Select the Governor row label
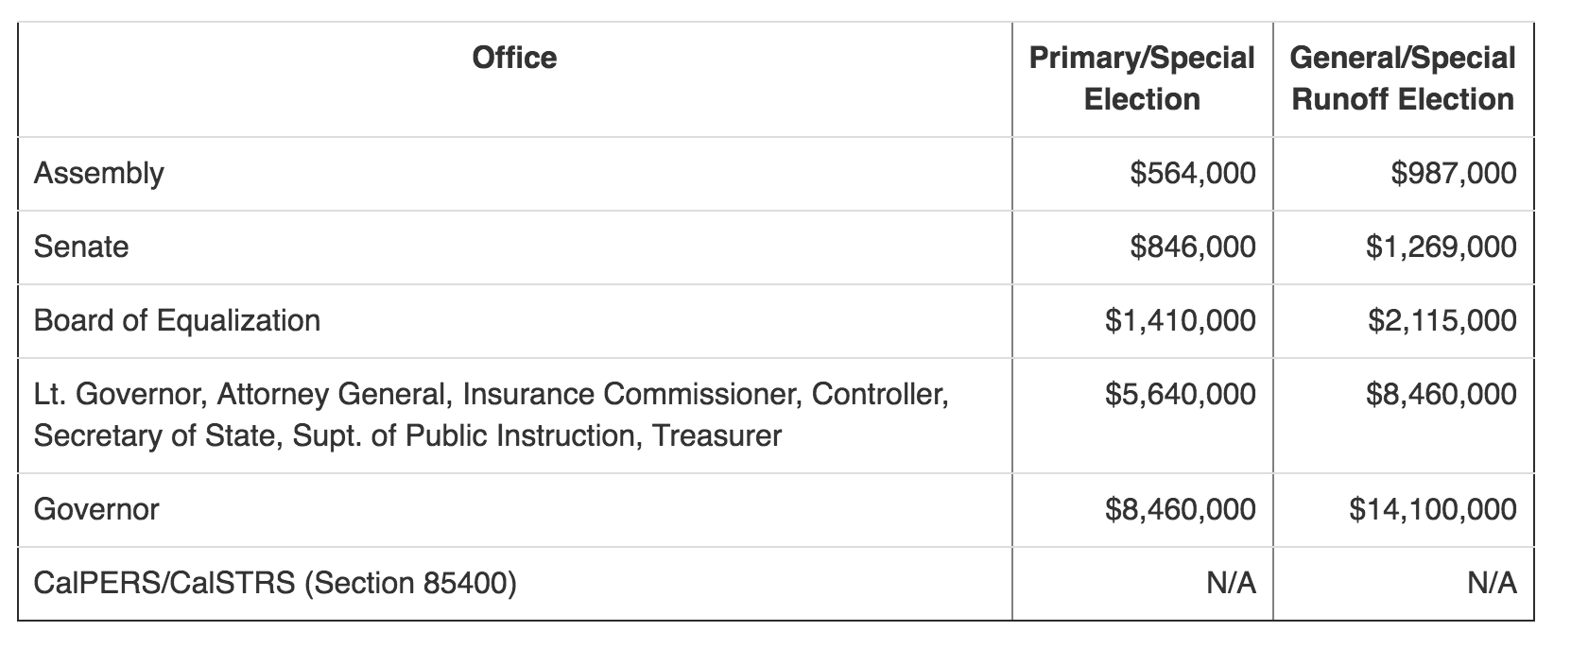This screenshot has height=648, width=1571. [96, 509]
